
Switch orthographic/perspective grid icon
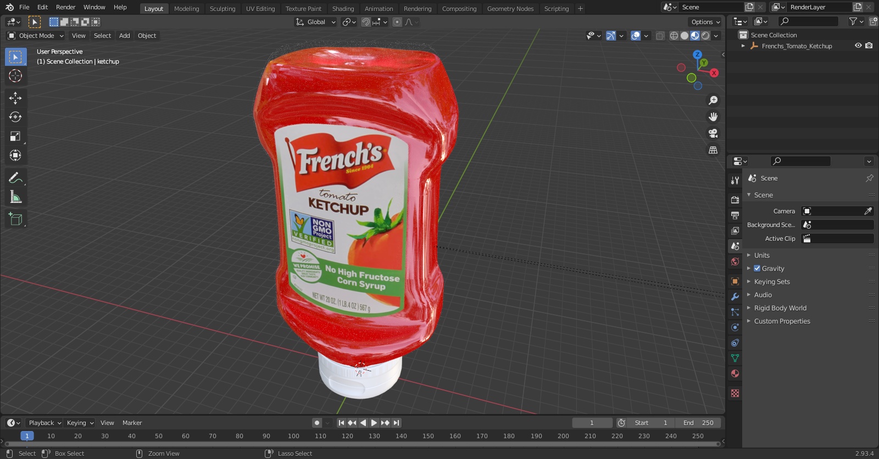[713, 150]
